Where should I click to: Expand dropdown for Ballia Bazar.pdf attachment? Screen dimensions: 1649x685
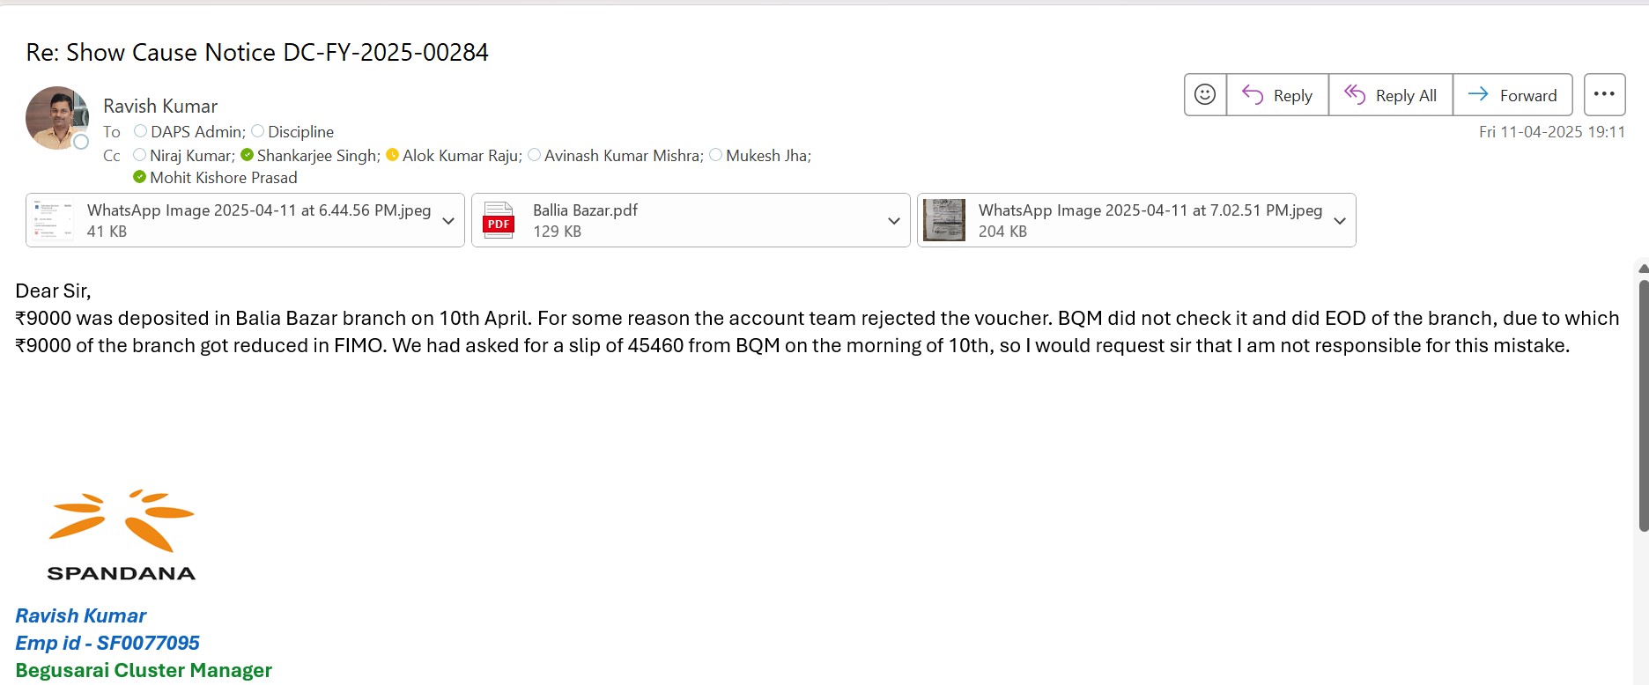894,221
